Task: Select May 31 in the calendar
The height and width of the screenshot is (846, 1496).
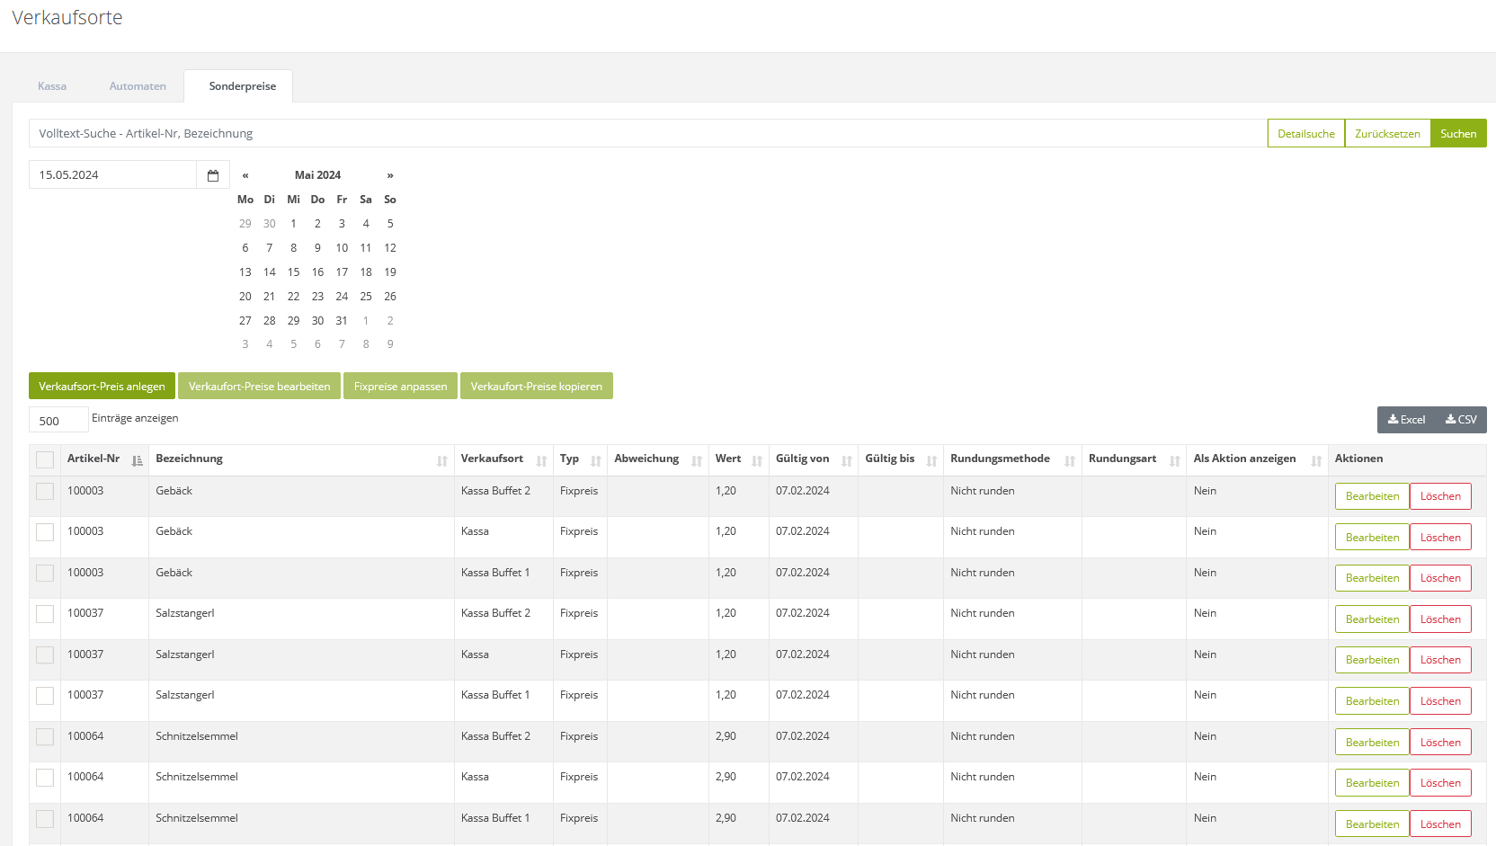Action: click(x=342, y=320)
